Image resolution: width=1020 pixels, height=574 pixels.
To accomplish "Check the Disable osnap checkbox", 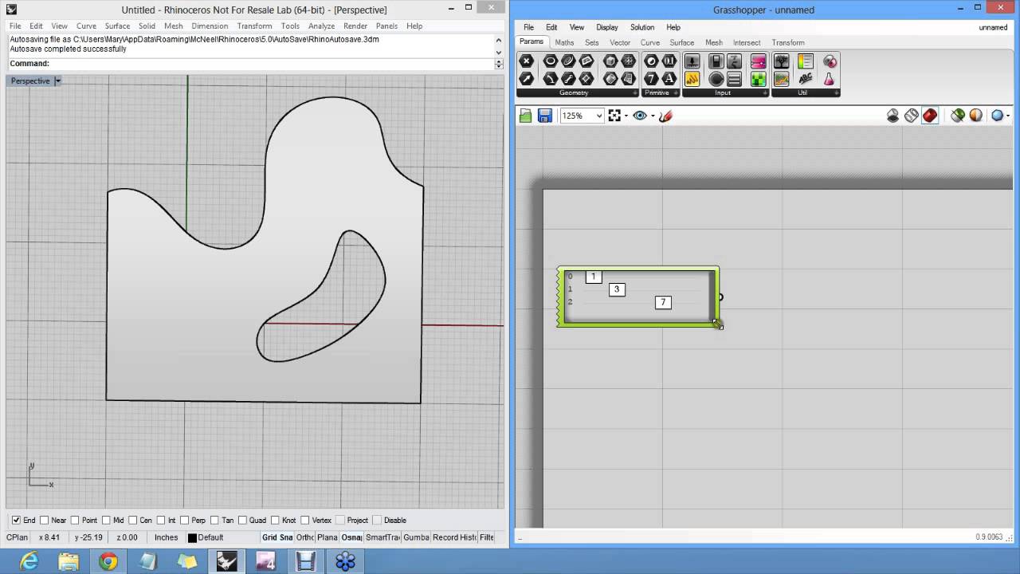I will 378,521.
